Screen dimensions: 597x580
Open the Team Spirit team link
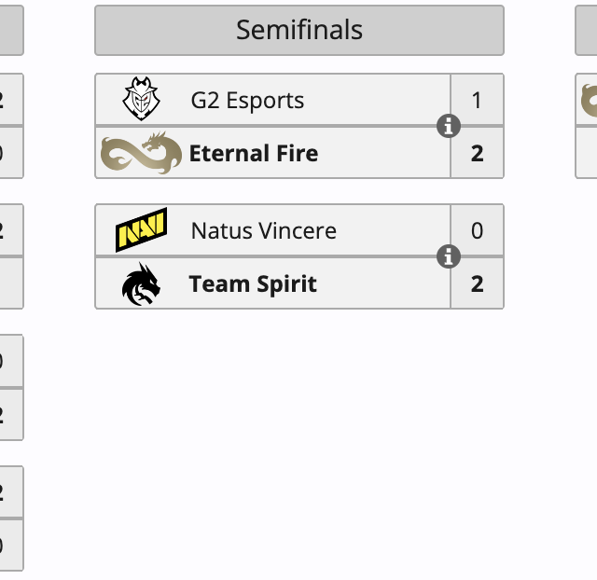click(x=253, y=283)
